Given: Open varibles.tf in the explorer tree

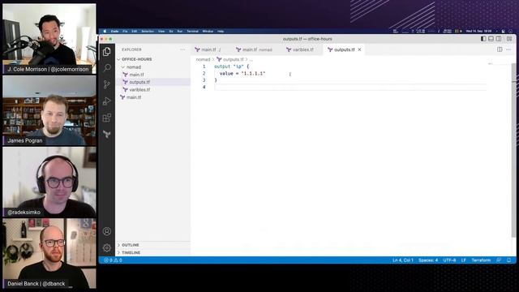Looking at the screenshot, I should (139, 90).
